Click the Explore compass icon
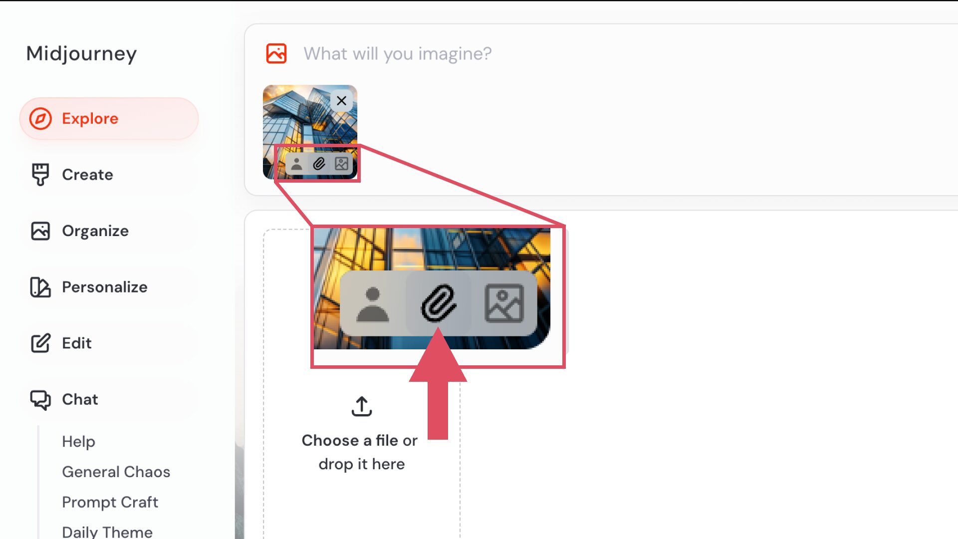 pos(40,119)
